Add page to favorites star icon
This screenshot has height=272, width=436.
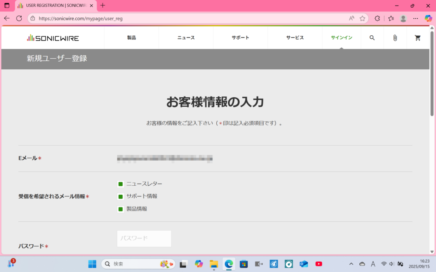click(362, 18)
